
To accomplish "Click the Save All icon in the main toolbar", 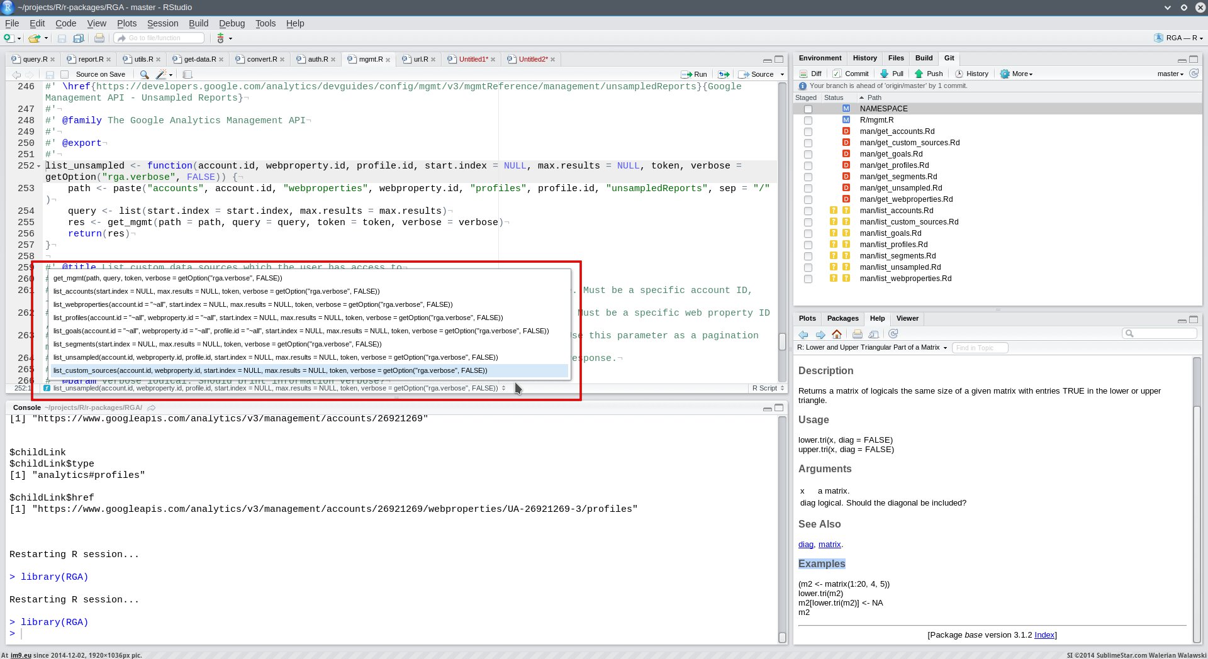I will coord(78,38).
